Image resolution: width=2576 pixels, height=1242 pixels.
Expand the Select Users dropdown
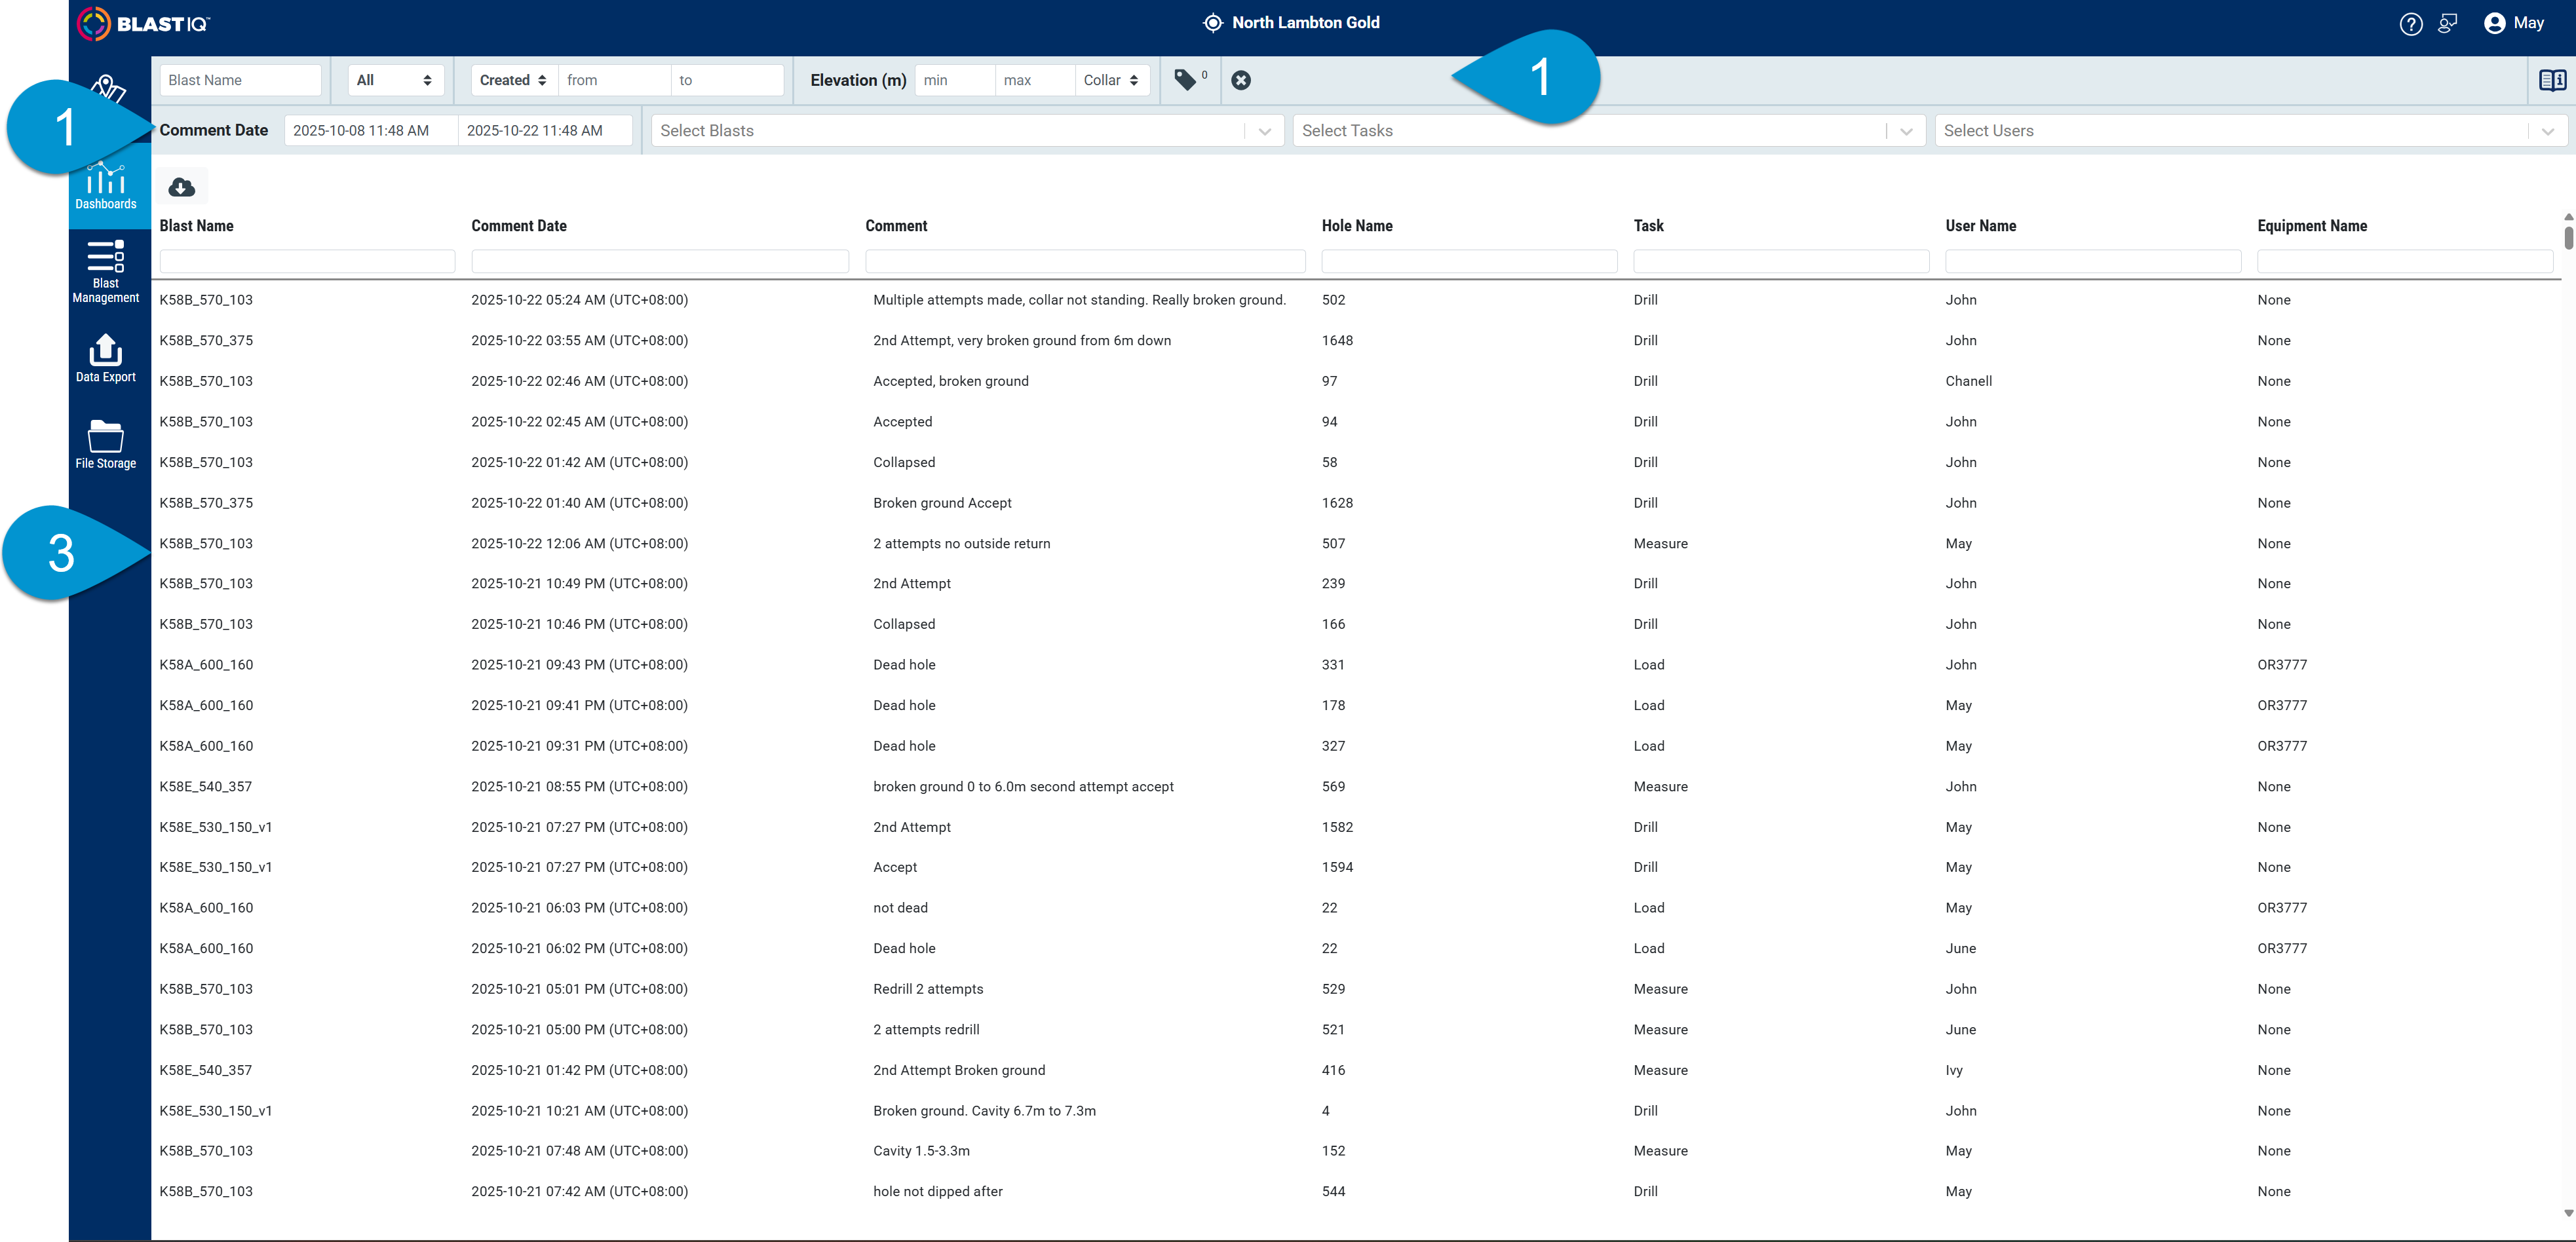pyautogui.click(x=2250, y=131)
